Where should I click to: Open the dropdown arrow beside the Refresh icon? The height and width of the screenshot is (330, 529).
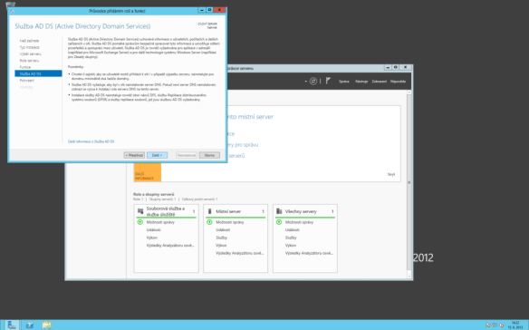[305, 82]
